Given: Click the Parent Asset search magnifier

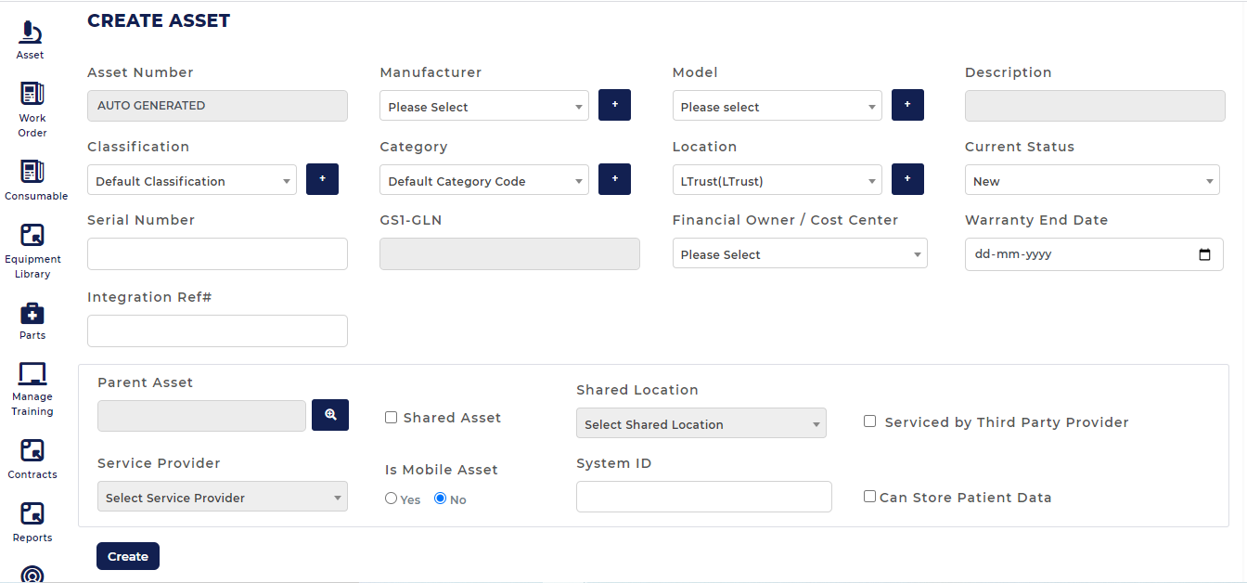Looking at the screenshot, I should (x=329, y=415).
